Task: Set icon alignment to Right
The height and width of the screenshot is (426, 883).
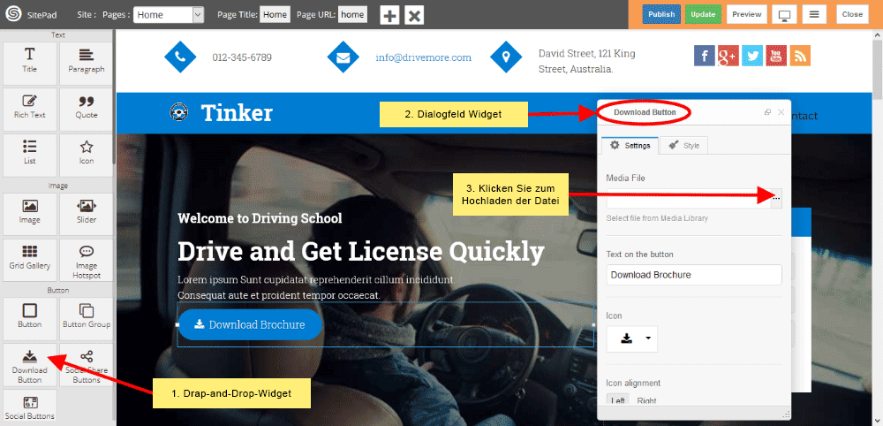Action: [x=646, y=400]
